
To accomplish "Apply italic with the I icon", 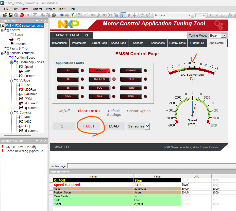I will click(217, 15).
